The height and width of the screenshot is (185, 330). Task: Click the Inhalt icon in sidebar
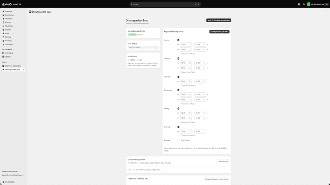(3, 33)
